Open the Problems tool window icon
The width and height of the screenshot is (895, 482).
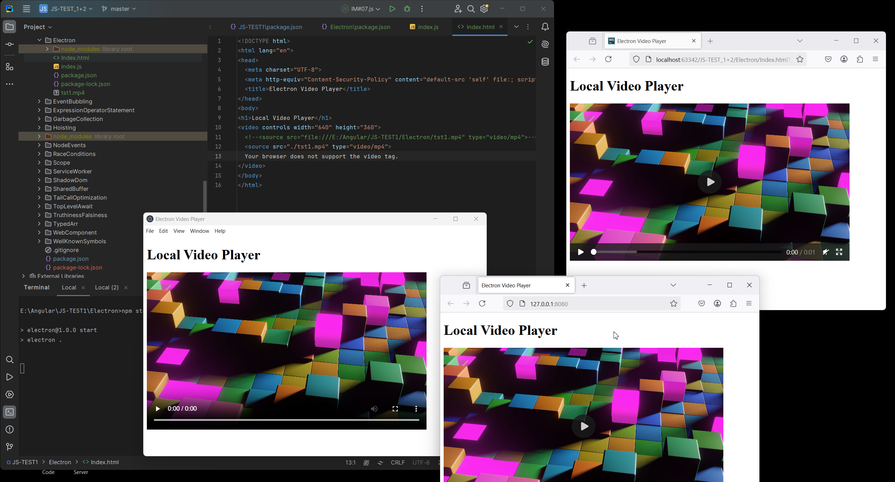tap(9, 429)
